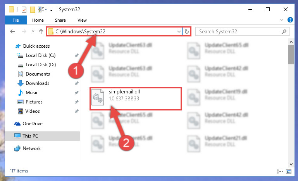Image resolution: width=298 pixels, height=181 pixels.
Task: Expand the address bar history dropdown
Action: 179,31
